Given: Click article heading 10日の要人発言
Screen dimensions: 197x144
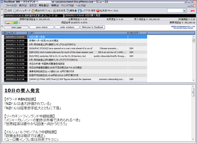Looking at the screenshot, I should click(x=22, y=90).
